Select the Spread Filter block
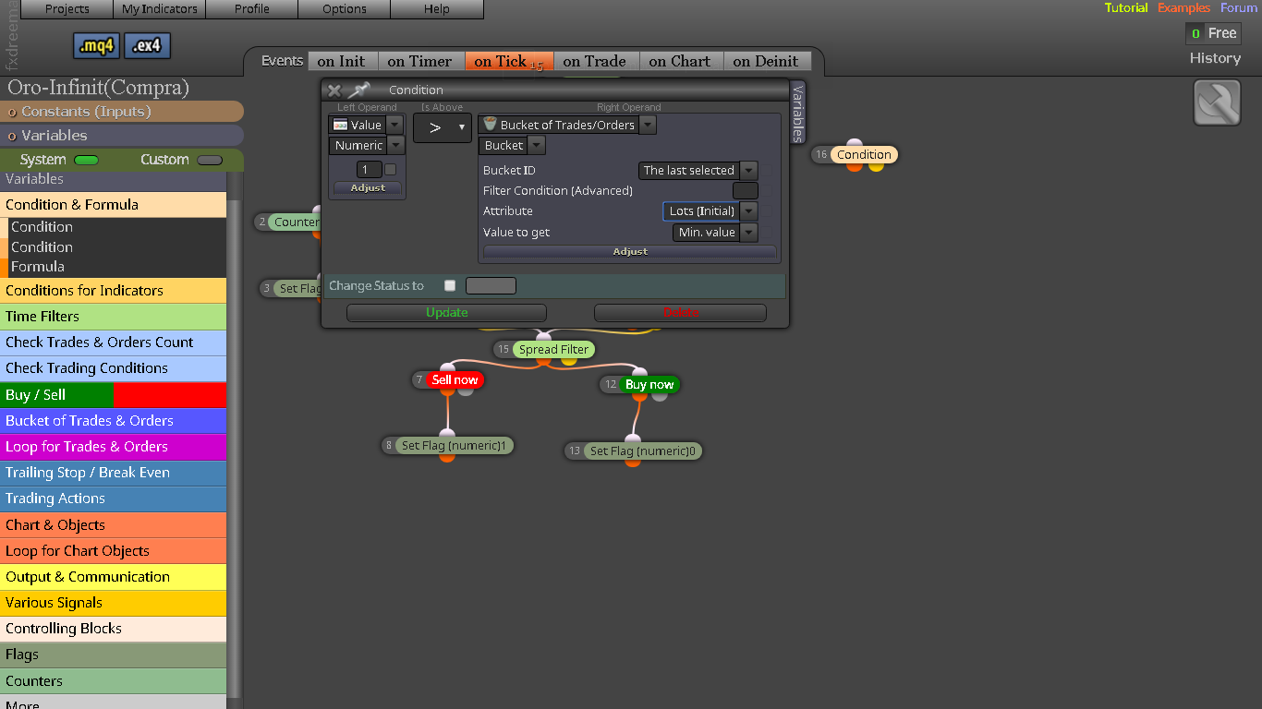This screenshot has height=709, width=1262. [552, 349]
